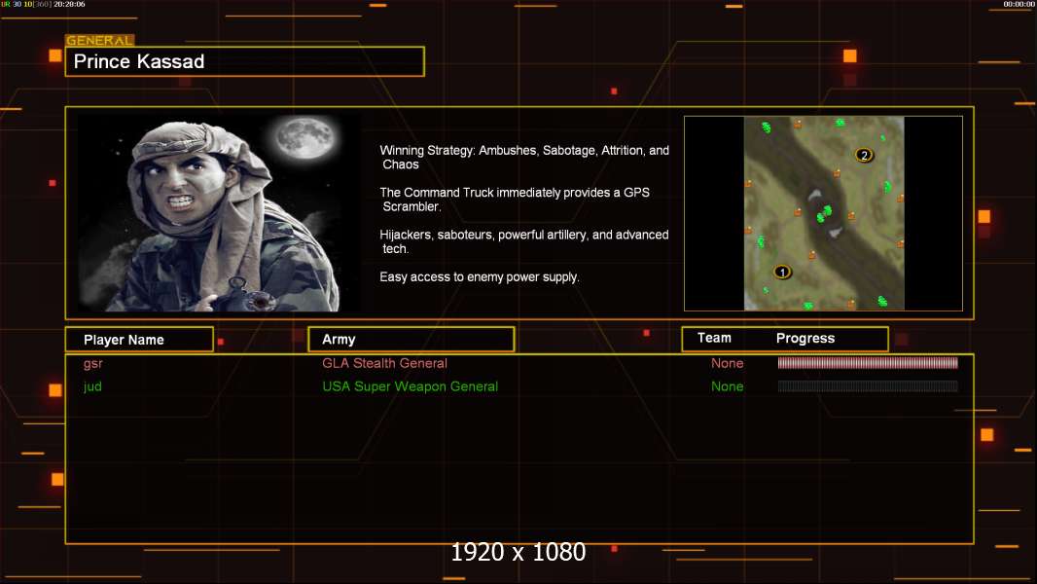Select the Player Name column header
Screen dimensions: 1037x584
[138, 340]
